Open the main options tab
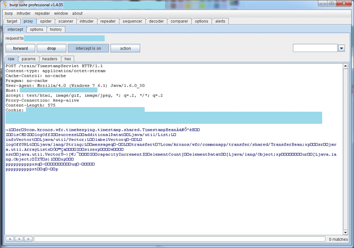The height and width of the screenshot is (248, 354). click(201, 21)
